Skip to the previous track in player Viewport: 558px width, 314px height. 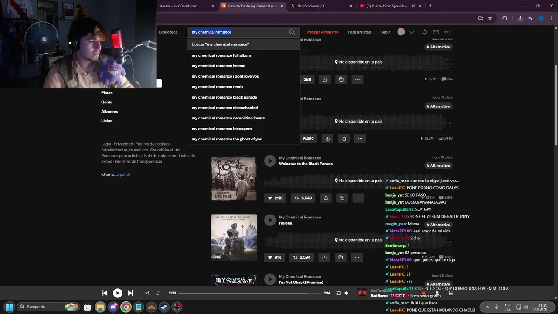click(x=105, y=293)
